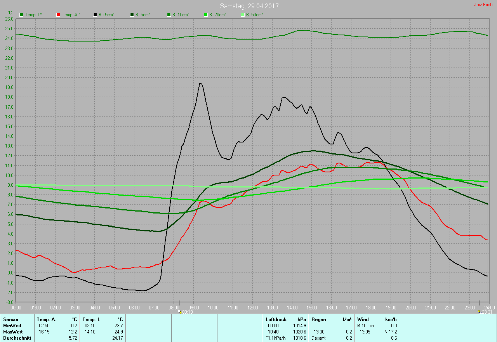497x342 pixels.
Task: Click the "B -10cm*" legend label
Action: (x=181, y=15)
